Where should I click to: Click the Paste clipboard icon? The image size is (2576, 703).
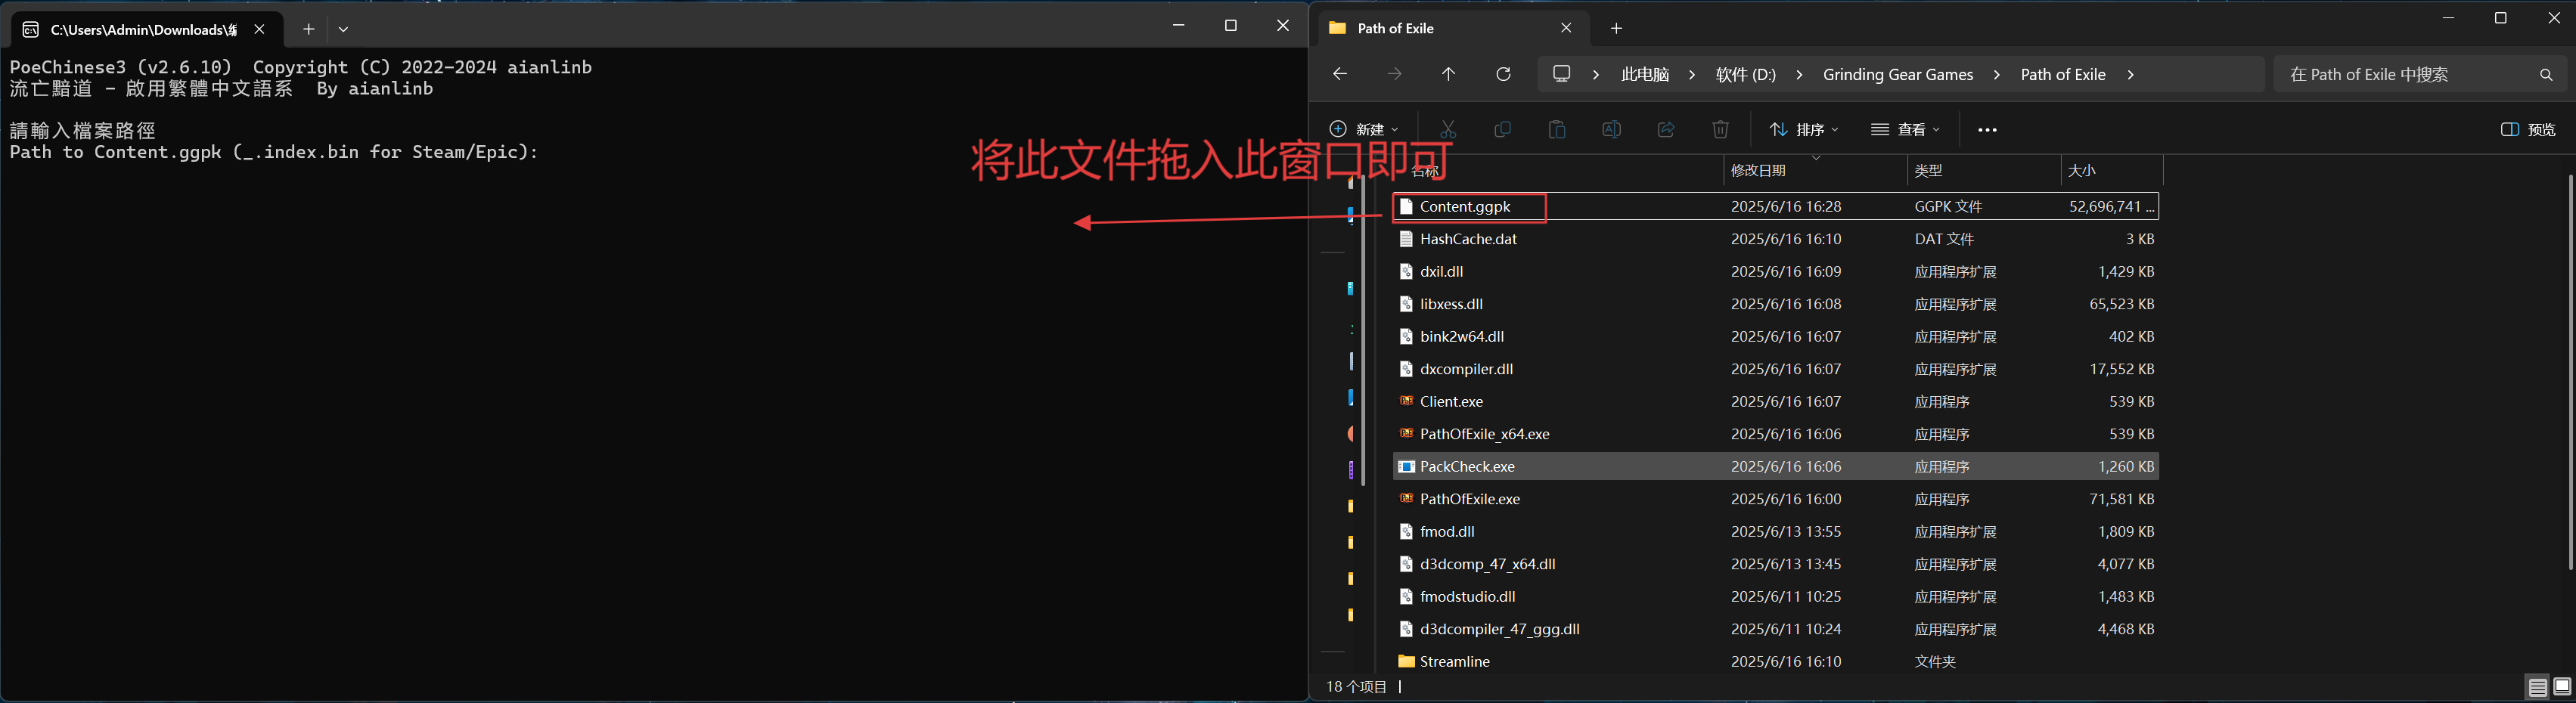coord(1557,129)
